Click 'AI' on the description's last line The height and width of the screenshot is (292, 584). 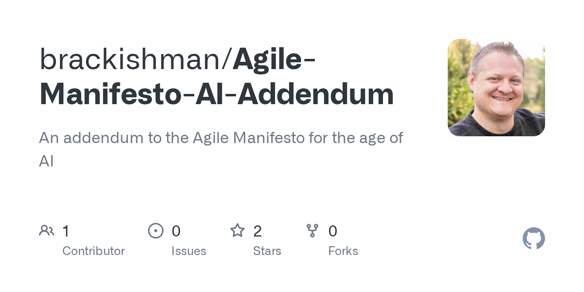click(46, 161)
